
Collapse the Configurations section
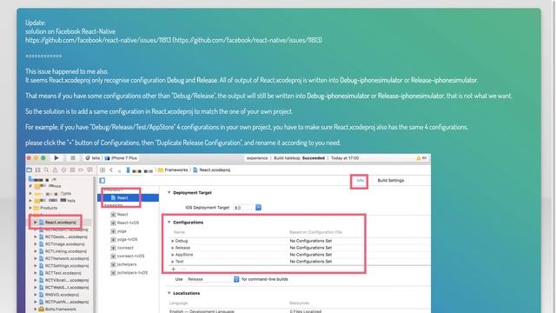[x=169, y=223]
